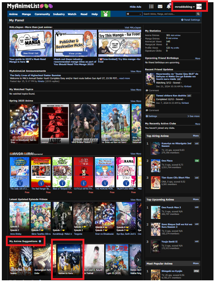This screenshot has width=223, height=284.
Task: Open The Red Ranger manga cover
Action: tap(41, 172)
